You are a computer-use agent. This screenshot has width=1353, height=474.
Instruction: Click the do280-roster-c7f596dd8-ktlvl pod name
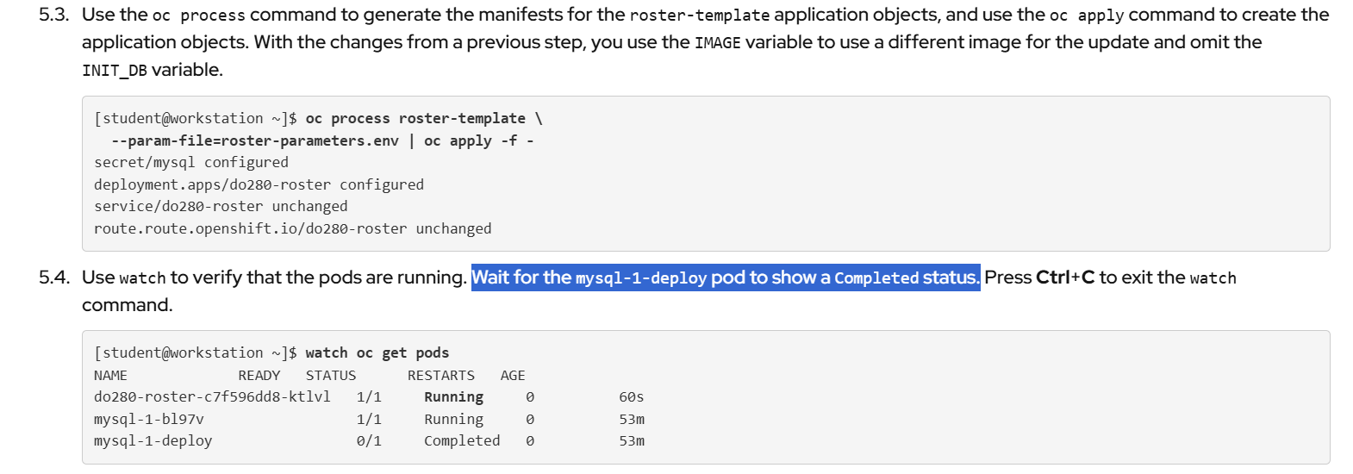click(x=212, y=396)
